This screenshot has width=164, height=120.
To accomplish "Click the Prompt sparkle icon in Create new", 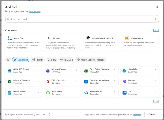I will [49, 38].
